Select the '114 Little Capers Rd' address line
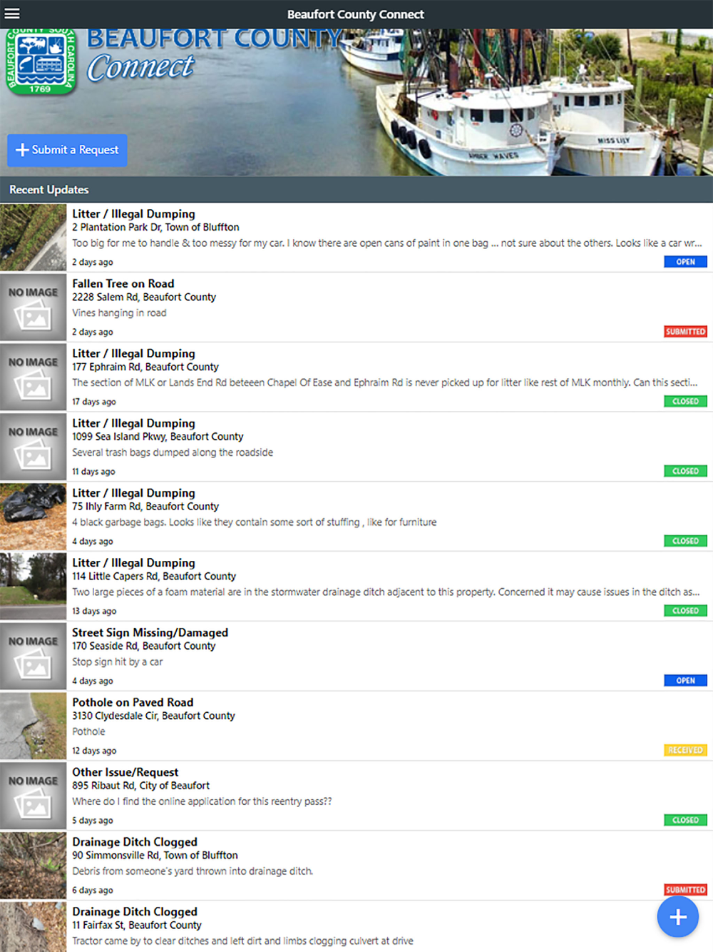The width and height of the screenshot is (713, 952). [154, 576]
